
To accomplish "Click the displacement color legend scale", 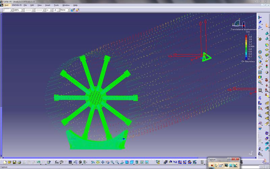I will click(x=247, y=47).
